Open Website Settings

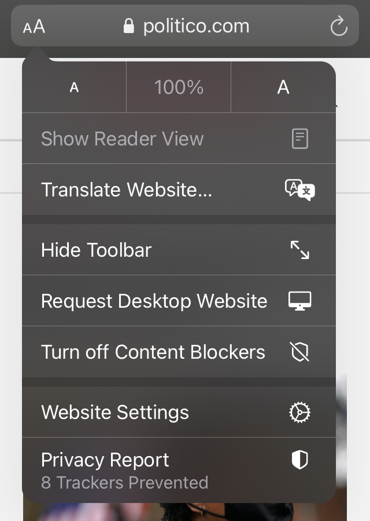click(115, 412)
